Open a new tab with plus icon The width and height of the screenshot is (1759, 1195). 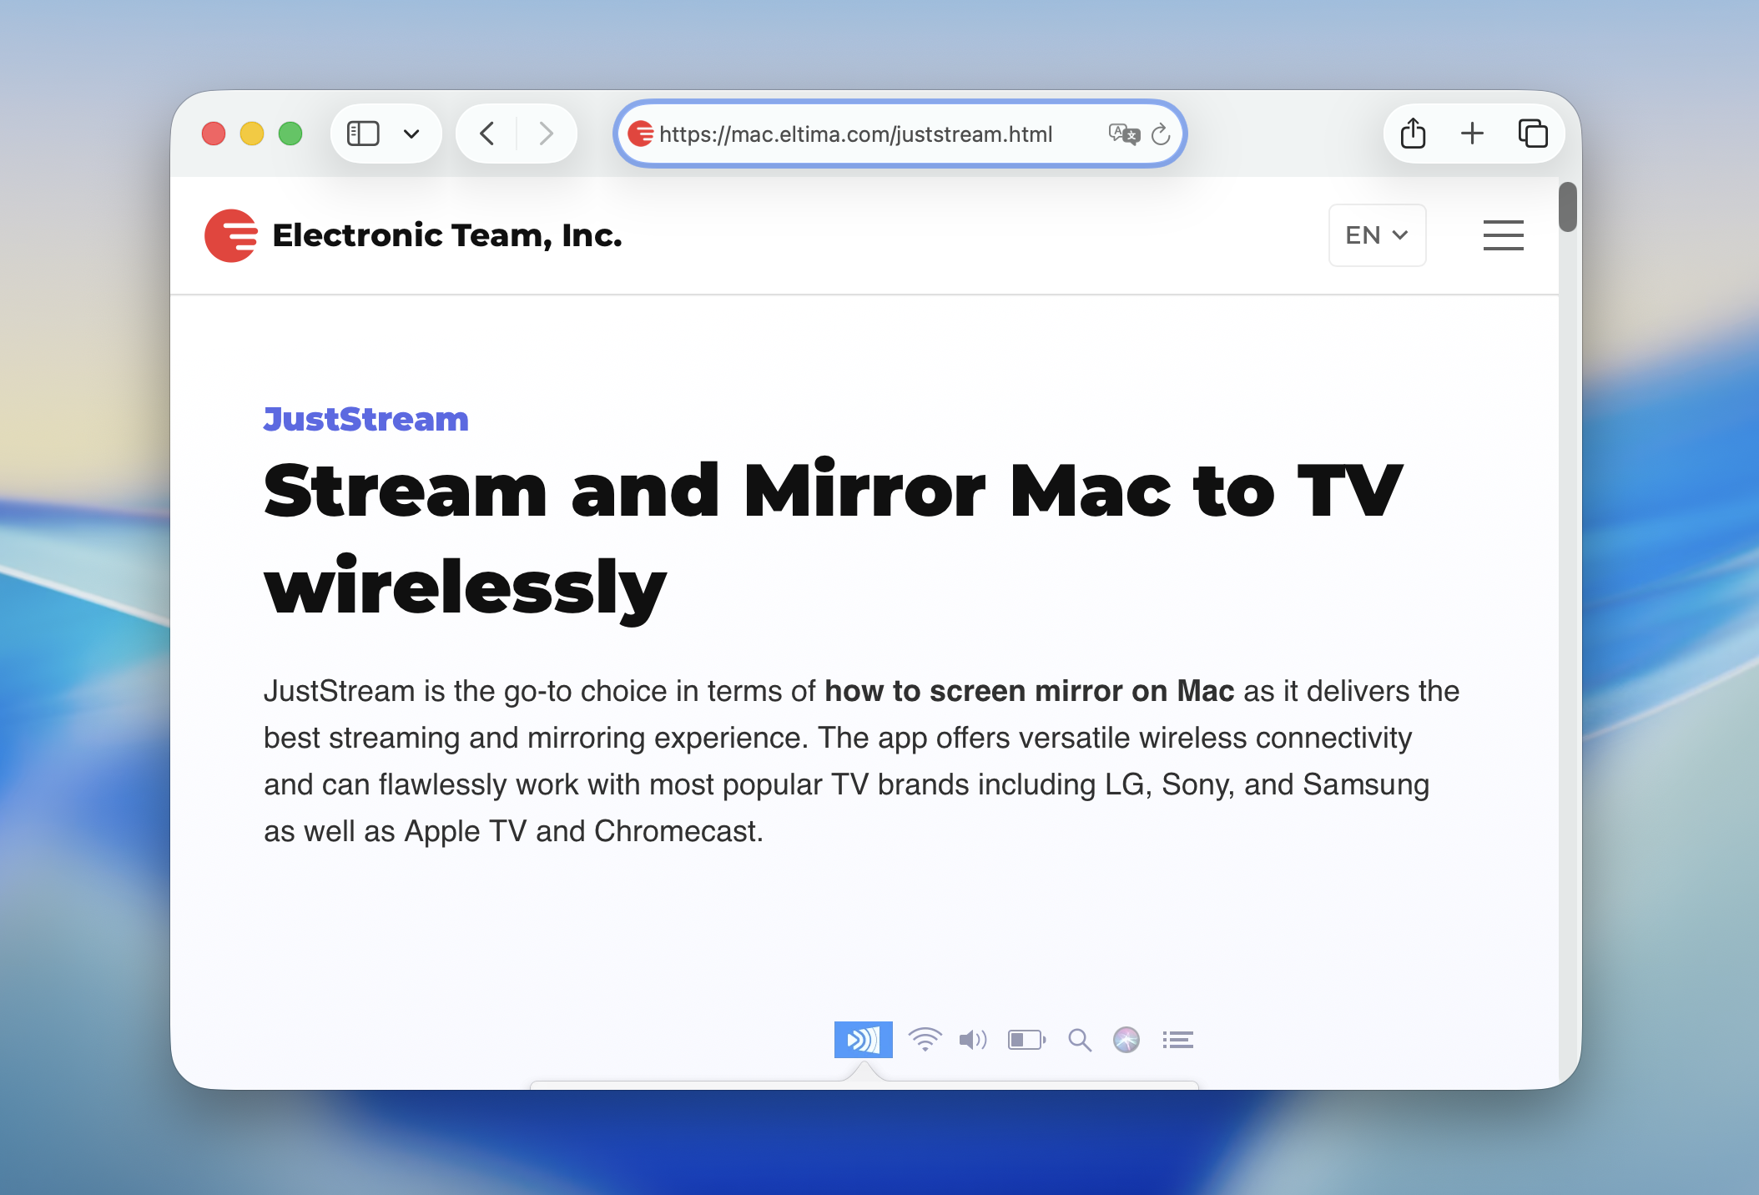click(1473, 134)
